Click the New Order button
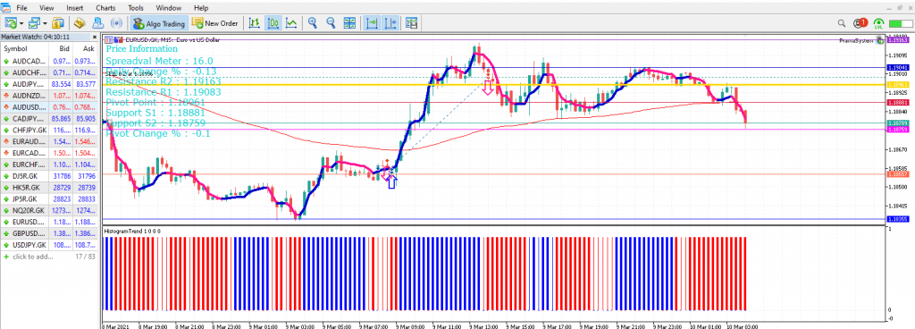 214,23
